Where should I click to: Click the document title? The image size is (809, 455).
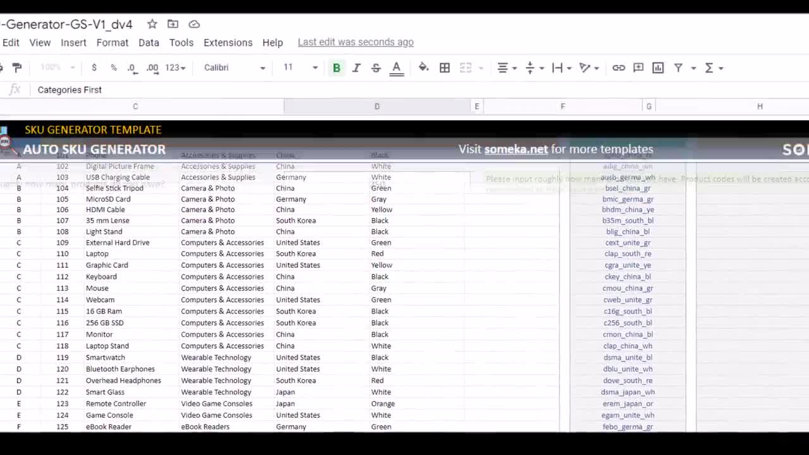pos(68,25)
